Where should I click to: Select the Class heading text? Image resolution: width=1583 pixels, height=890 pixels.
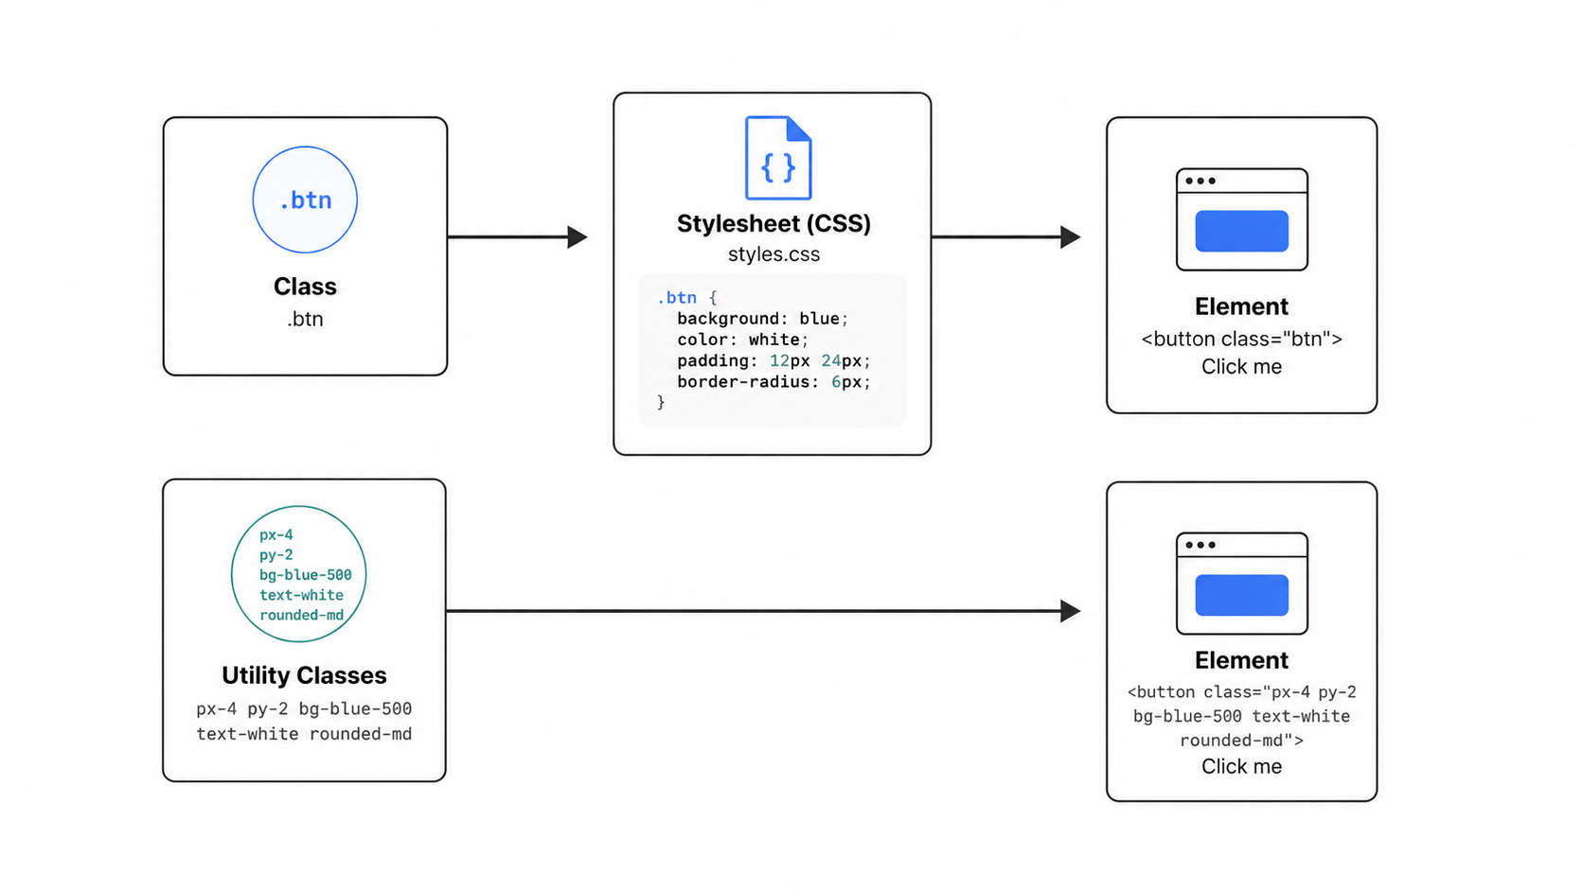(x=305, y=287)
